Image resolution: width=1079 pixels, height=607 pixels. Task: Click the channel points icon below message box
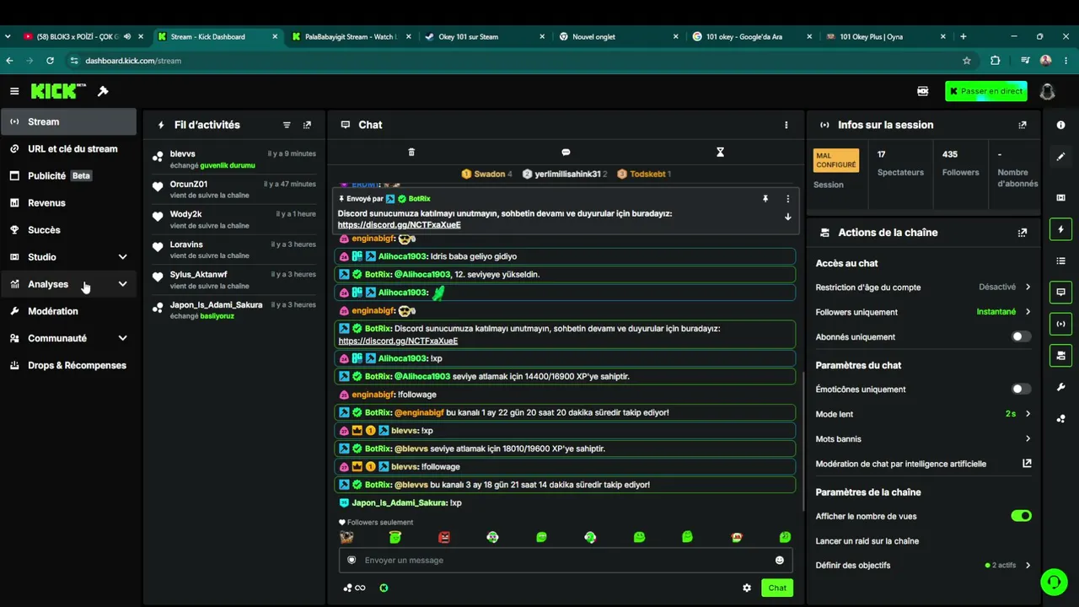[x=354, y=588]
